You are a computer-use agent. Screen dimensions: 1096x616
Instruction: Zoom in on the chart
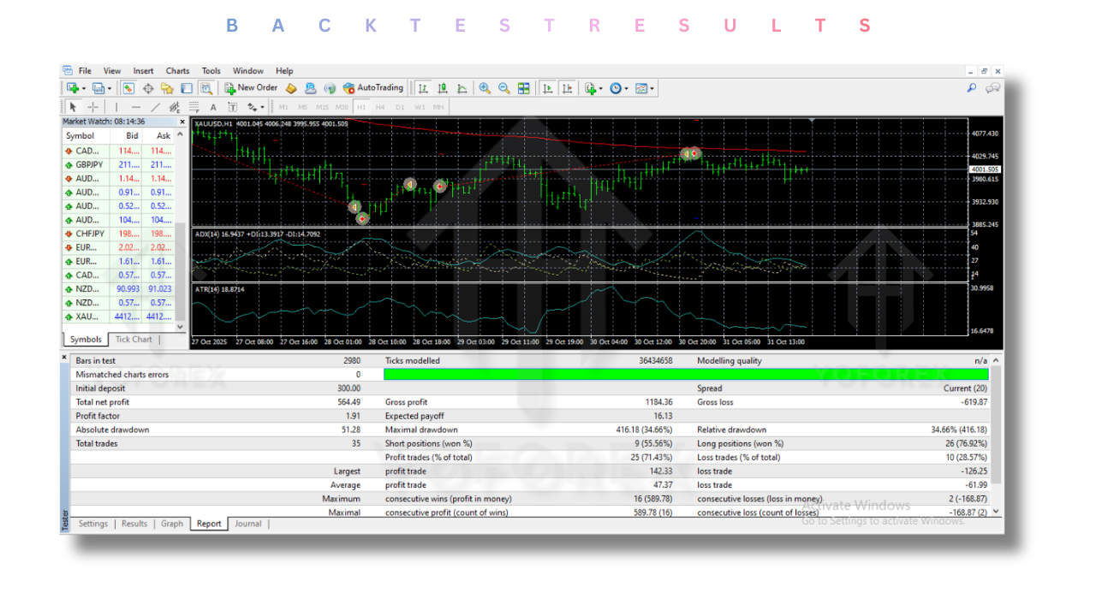485,88
